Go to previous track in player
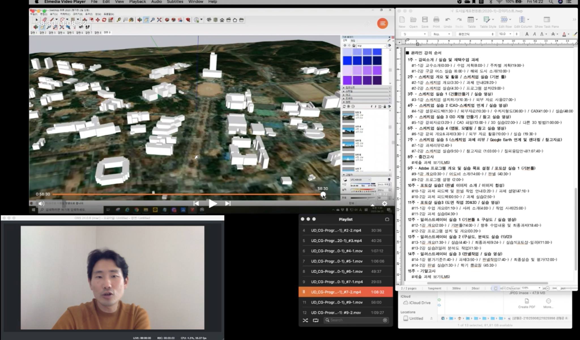 tap(196, 203)
